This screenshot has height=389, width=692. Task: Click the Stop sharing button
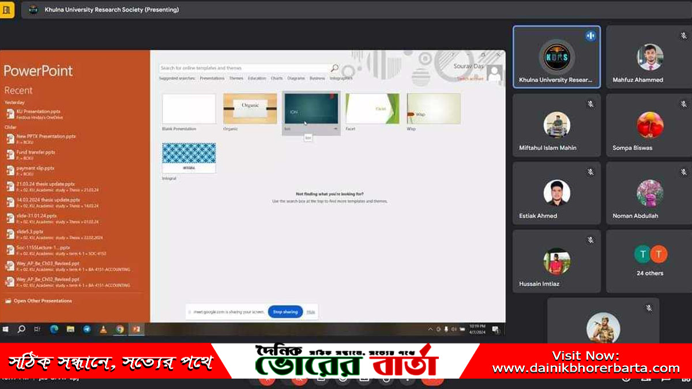pyautogui.click(x=285, y=312)
